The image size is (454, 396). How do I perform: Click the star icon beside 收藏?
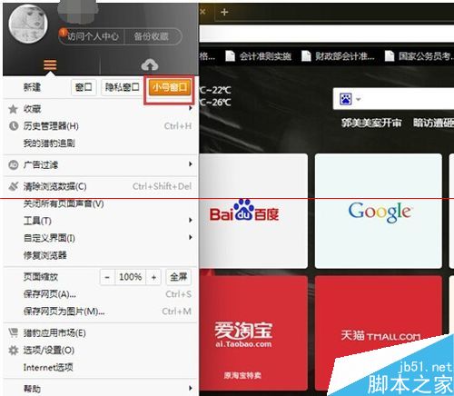(x=13, y=109)
